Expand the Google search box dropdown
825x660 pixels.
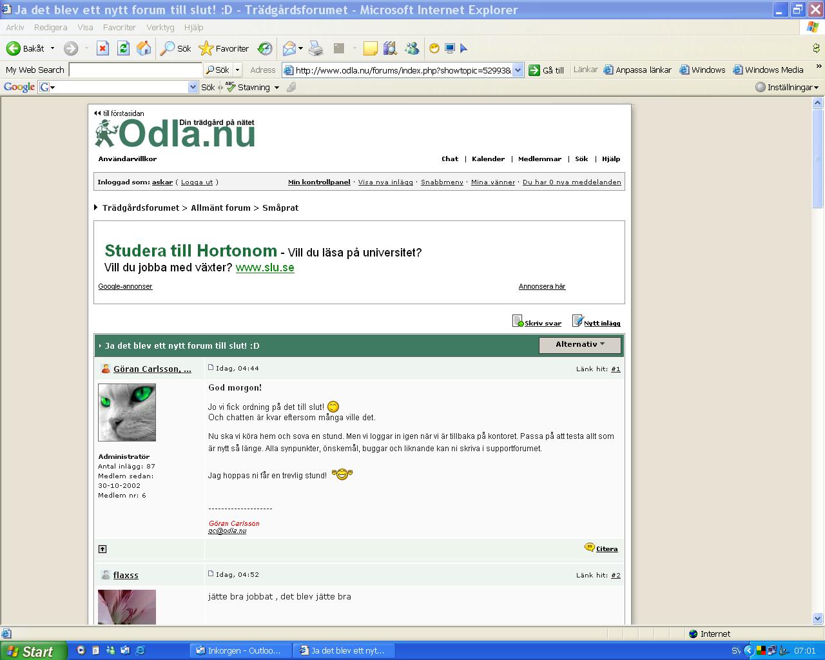tap(193, 87)
